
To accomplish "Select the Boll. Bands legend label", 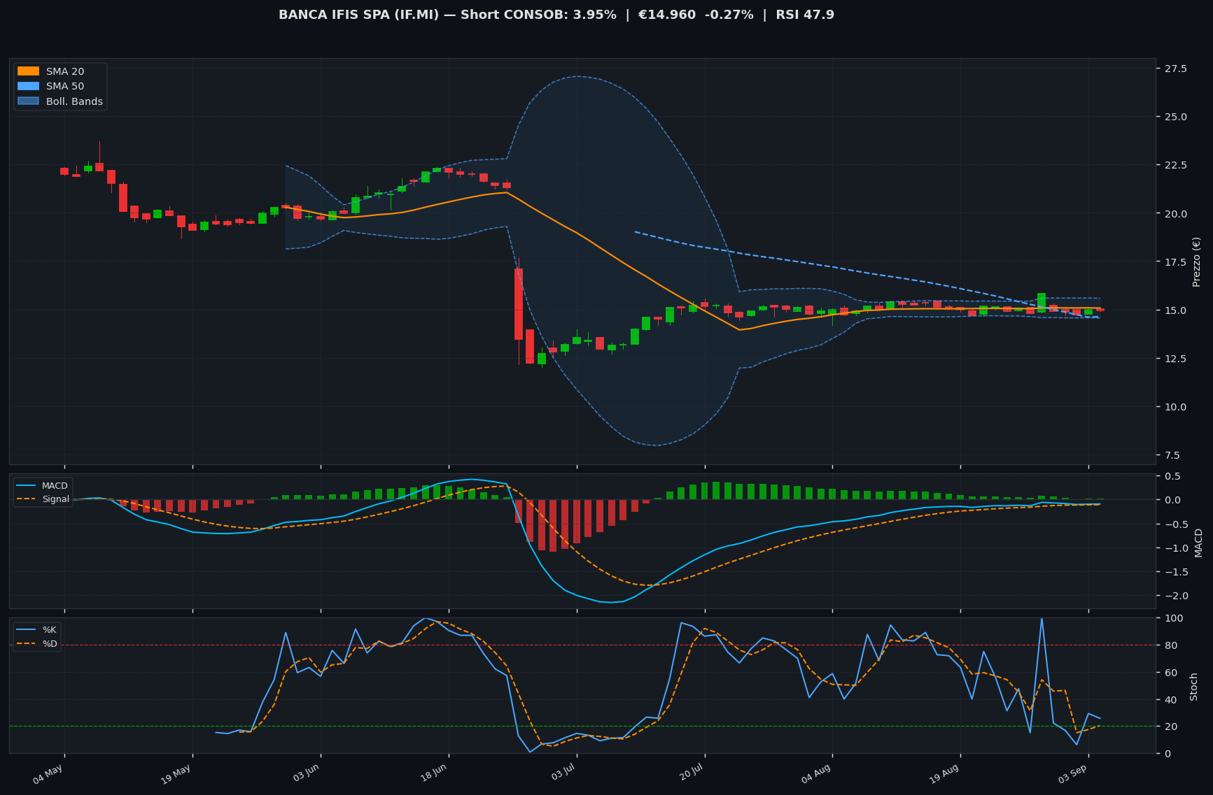I will coord(74,101).
